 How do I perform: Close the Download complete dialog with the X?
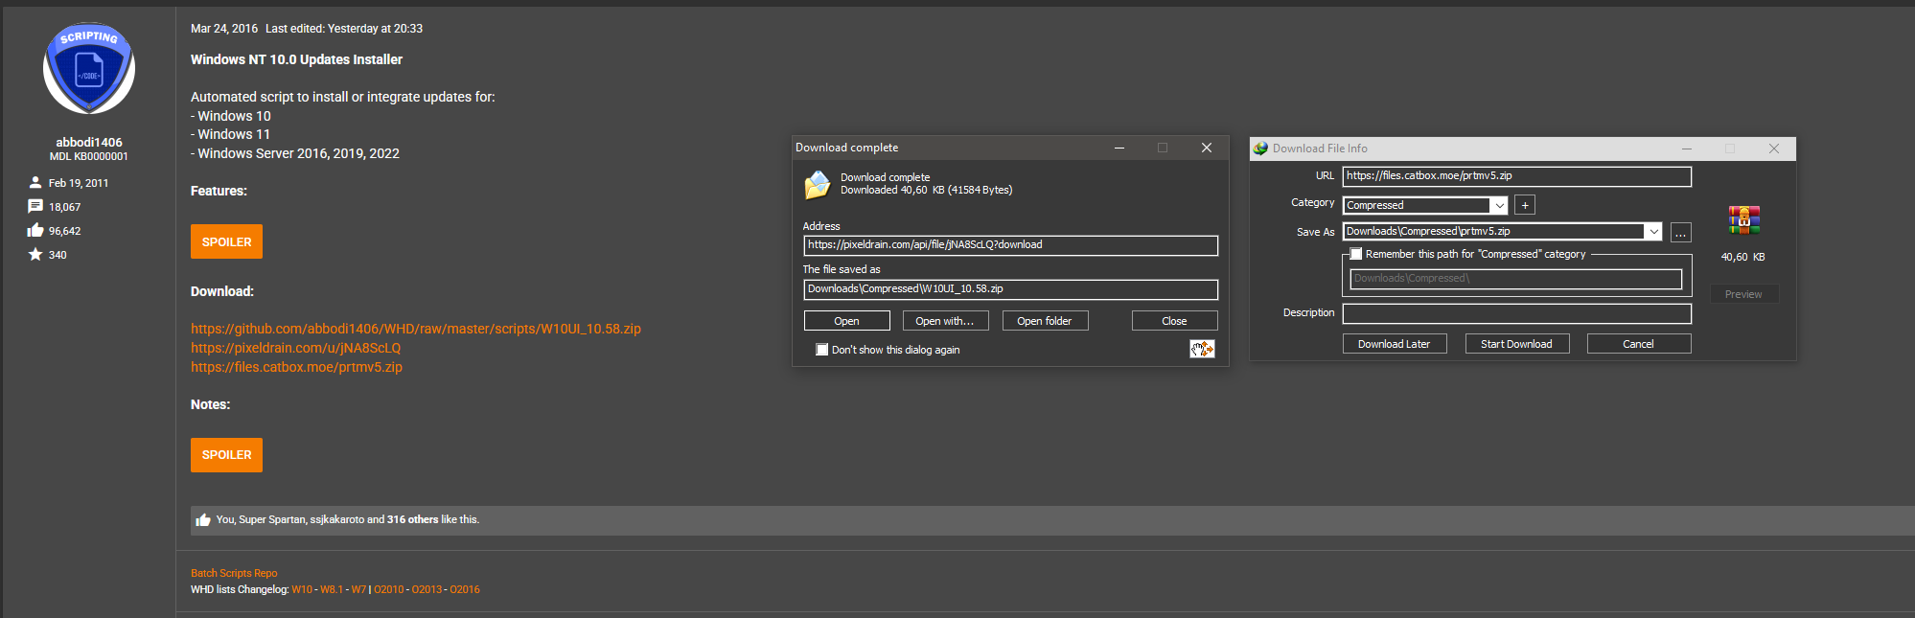pyautogui.click(x=1207, y=148)
